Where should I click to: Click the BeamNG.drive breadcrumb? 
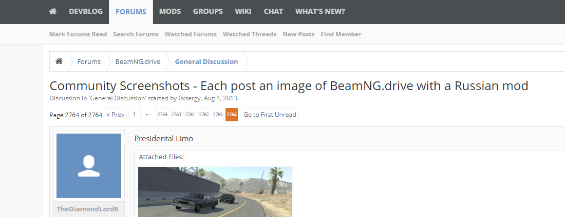coord(138,61)
